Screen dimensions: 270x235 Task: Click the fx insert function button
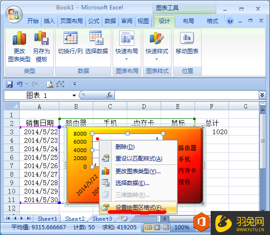click(109, 95)
